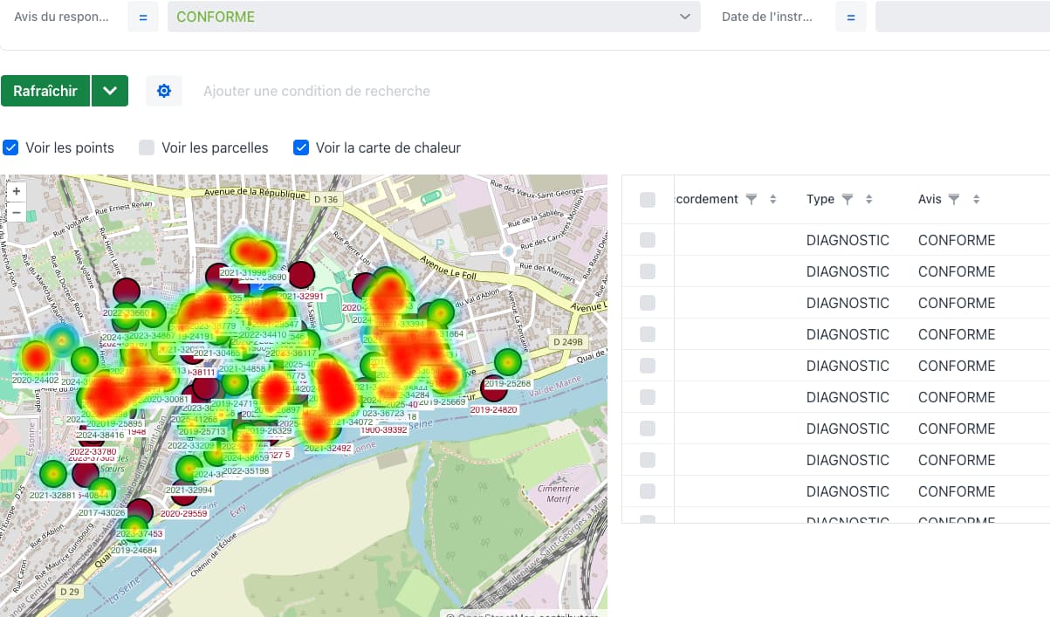Click the filter icon on the Raccordement column
Viewport: 1050px width, 617px height.
[751, 199]
